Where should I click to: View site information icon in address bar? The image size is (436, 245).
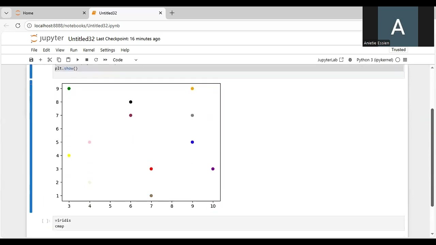[x=30, y=26]
